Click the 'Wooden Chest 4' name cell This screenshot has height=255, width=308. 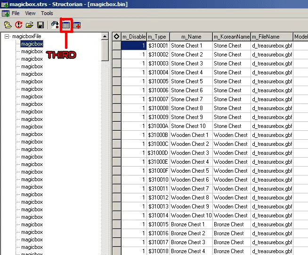pyautogui.click(x=191, y=162)
